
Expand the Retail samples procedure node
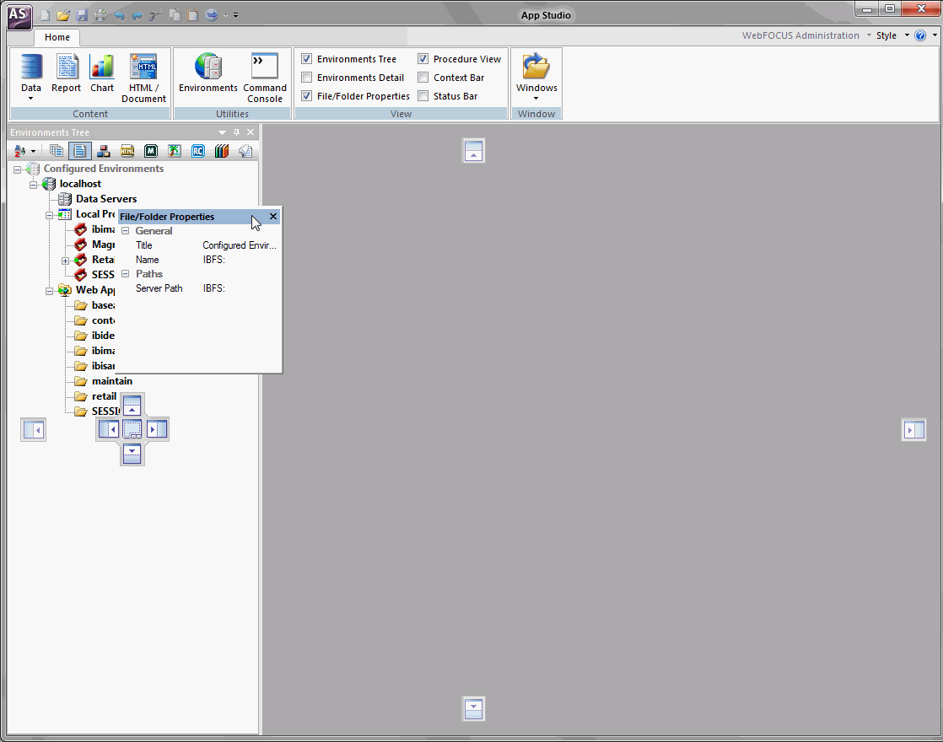click(x=66, y=261)
